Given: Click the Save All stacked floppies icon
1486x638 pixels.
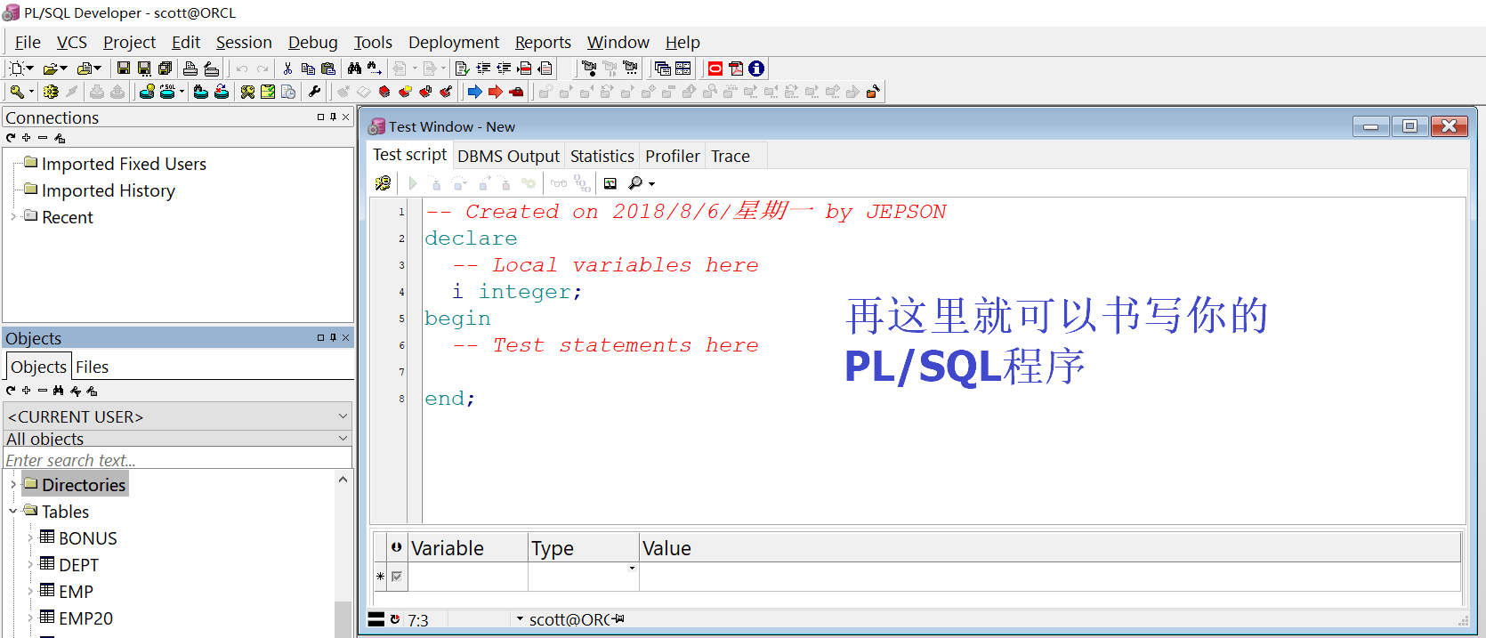Looking at the screenshot, I should (166, 69).
